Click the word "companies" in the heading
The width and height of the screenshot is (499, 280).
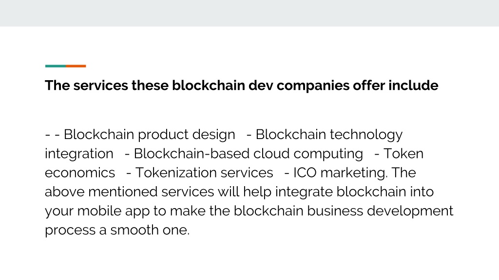313,86
